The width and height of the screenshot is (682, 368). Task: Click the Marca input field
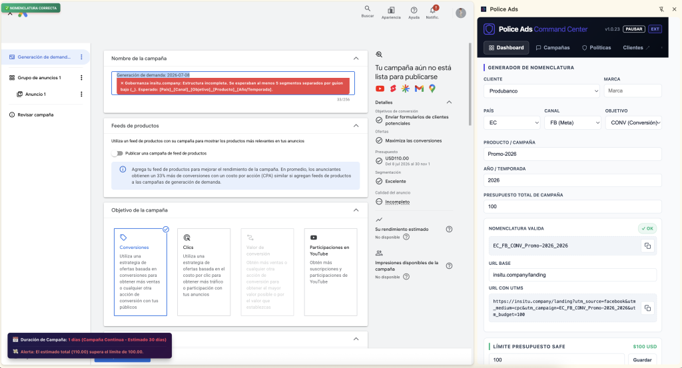[633, 91]
